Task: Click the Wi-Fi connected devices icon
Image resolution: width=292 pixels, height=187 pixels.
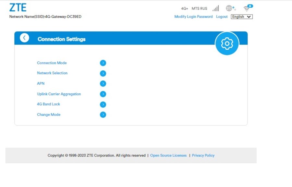Action: click(248, 8)
